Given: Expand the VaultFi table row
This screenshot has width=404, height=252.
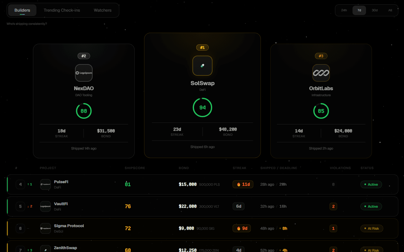Looking at the screenshot, I should 201,206.
